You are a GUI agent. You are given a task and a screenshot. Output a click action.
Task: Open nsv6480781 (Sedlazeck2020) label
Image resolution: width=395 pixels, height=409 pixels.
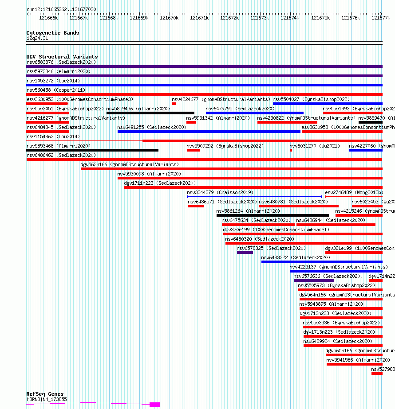pos(293,202)
